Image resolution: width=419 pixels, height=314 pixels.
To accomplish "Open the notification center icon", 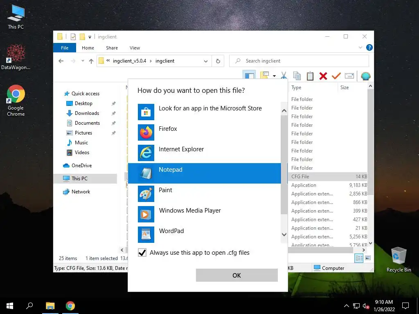I will [x=405, y=306].
